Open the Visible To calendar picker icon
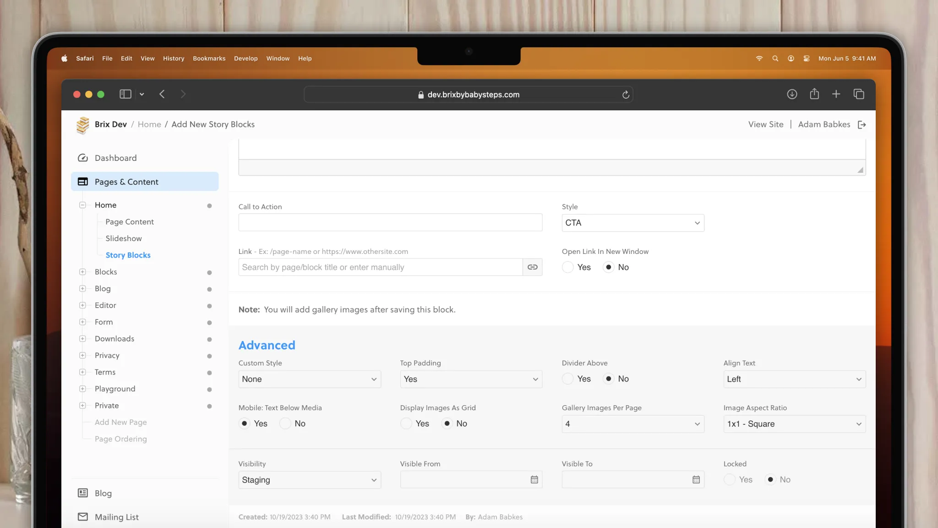The width and height of the screenshot is (938, 528). pyautogui.click(x=696, y=479)
